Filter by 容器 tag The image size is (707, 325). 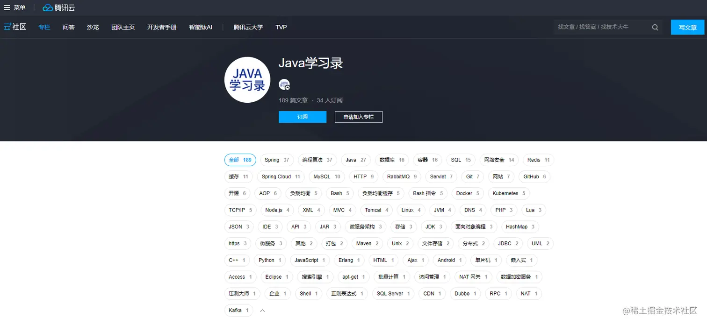pyautogui.click(x=428, y=160)
